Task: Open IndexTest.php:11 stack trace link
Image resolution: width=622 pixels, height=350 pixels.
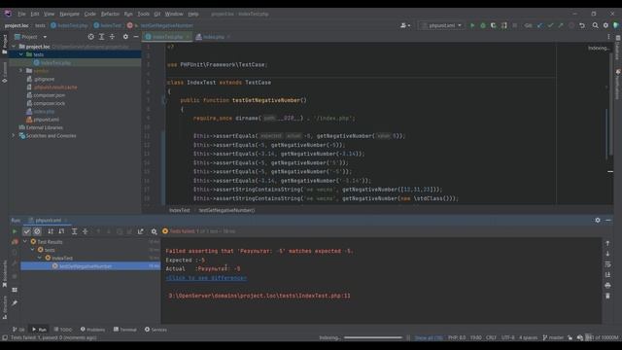Action: pyautogui.click(x=259, y=296)
